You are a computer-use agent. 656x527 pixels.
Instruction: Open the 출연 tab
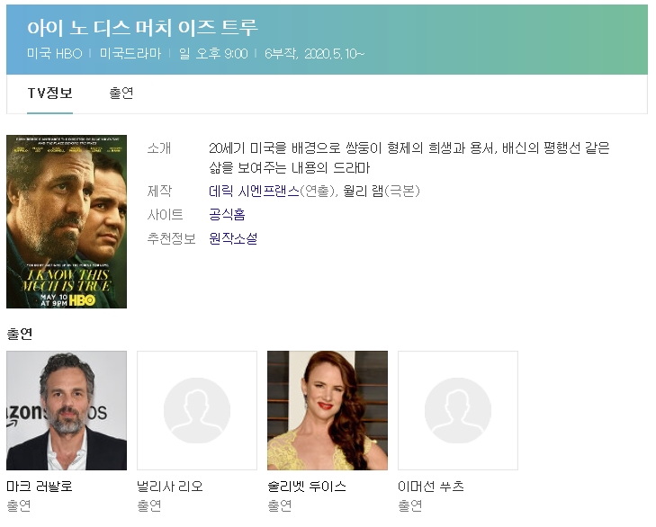coord(121,94)
